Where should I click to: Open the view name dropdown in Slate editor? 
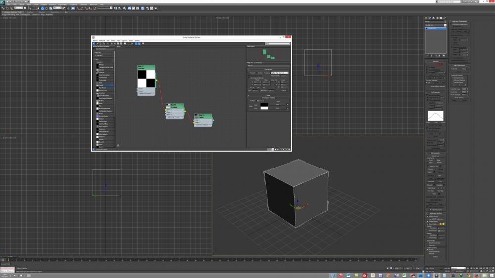coord(277,43)
